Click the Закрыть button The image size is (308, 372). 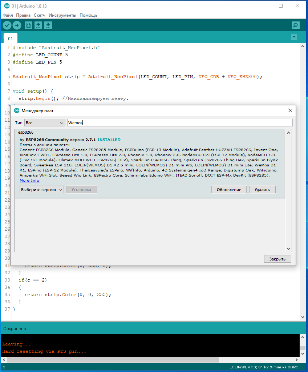(x=277, y=259)
